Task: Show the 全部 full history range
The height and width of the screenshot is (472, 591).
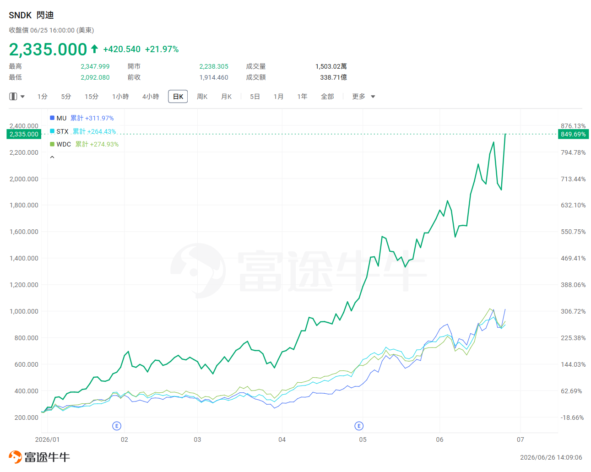Action: tap(327, 97)
